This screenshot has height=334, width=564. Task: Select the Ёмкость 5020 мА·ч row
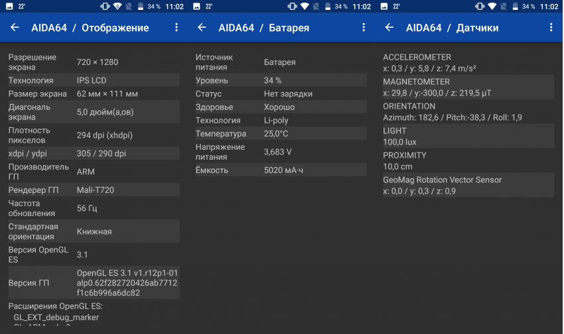coord(281,170)
